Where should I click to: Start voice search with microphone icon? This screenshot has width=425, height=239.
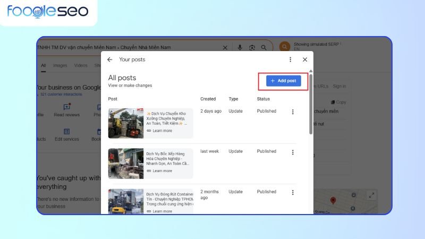[x=240, y=48]
